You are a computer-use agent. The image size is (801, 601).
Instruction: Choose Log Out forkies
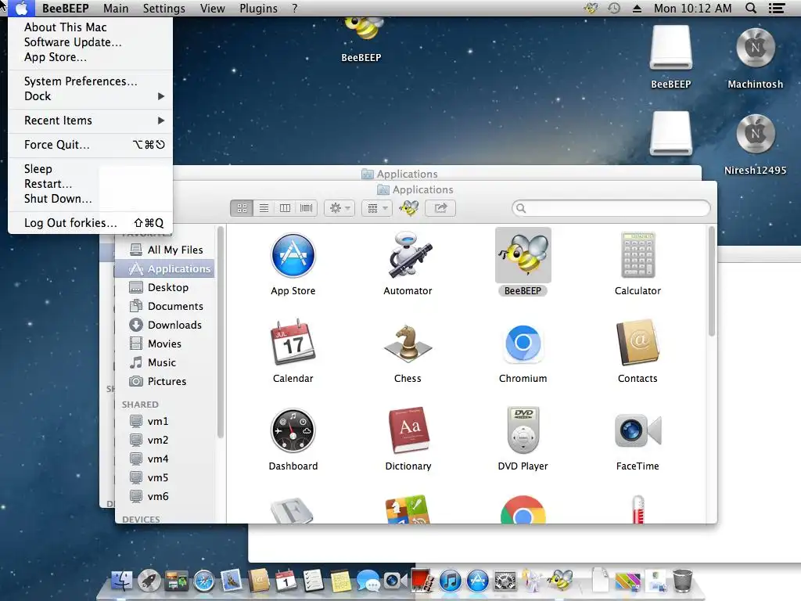tap(91, 223)
